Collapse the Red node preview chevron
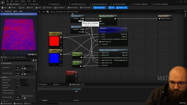The height and width of the screenshot is (105, 187). 61,34
